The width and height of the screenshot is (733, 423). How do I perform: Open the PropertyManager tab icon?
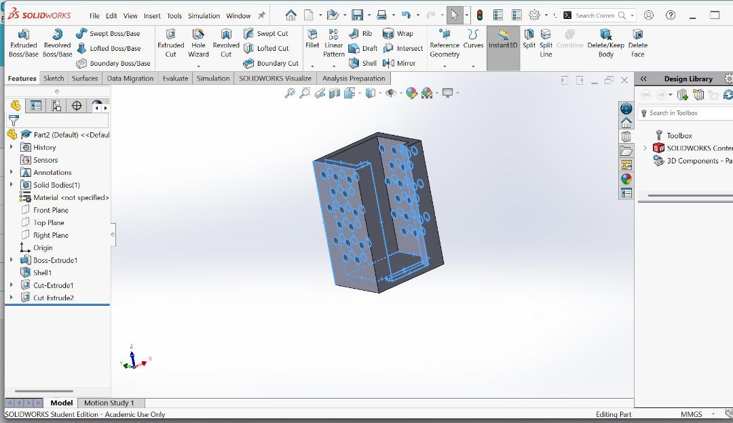pyautogui.click(x=36, y=106)
